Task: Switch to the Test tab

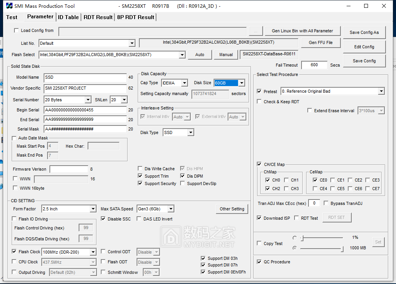Action: (12, 17)
